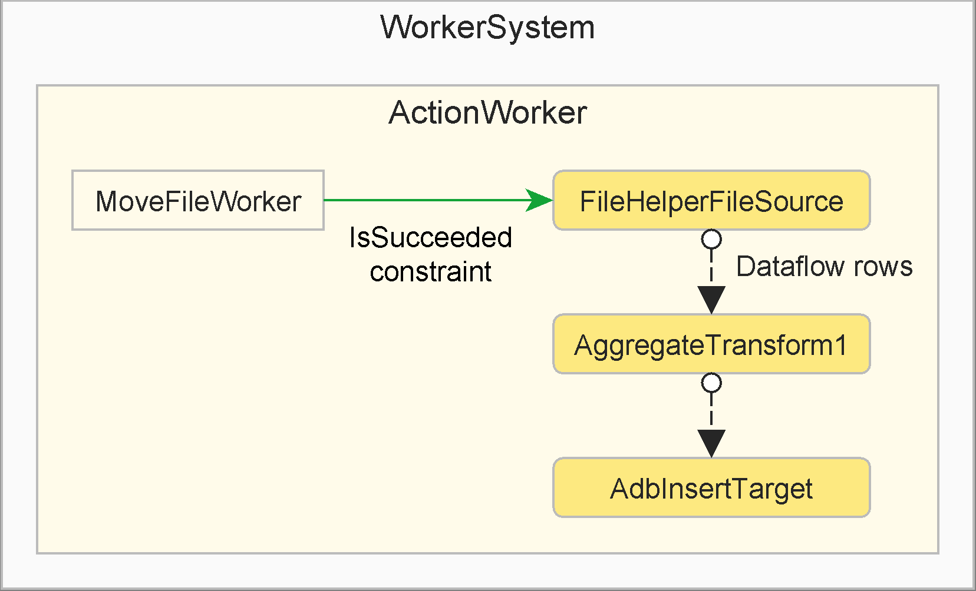Select the AggregateTransform1 node
Screen dimensions: 976x591
coord(711,344)
